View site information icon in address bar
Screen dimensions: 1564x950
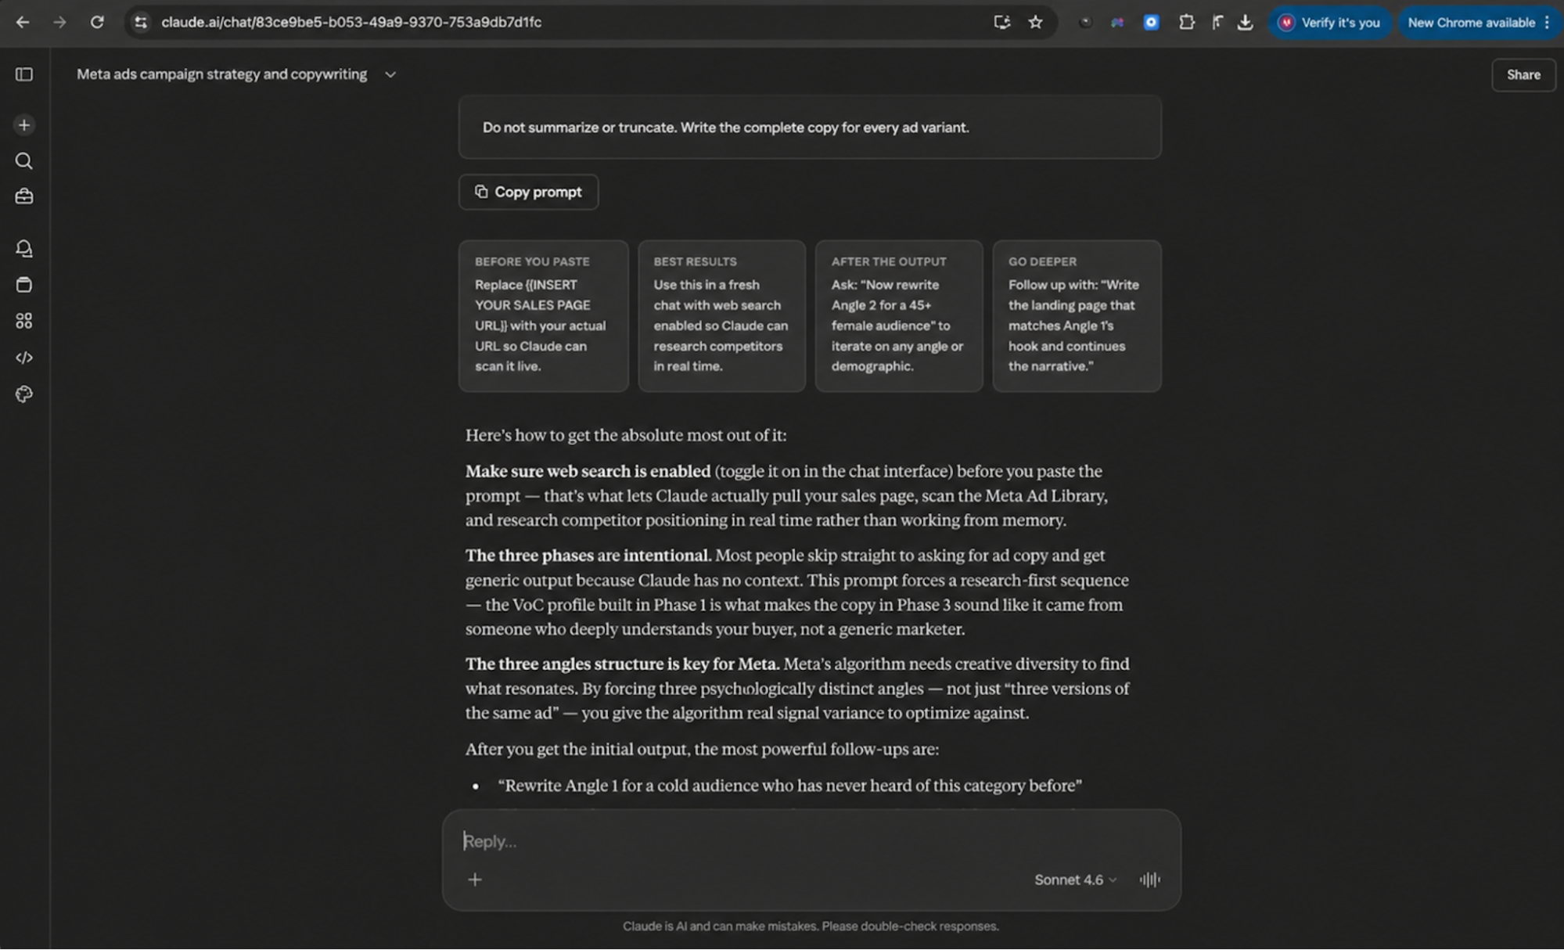pos(141,22)
